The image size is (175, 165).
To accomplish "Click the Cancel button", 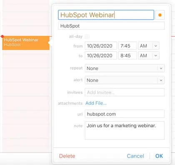I will pos(135,156).
